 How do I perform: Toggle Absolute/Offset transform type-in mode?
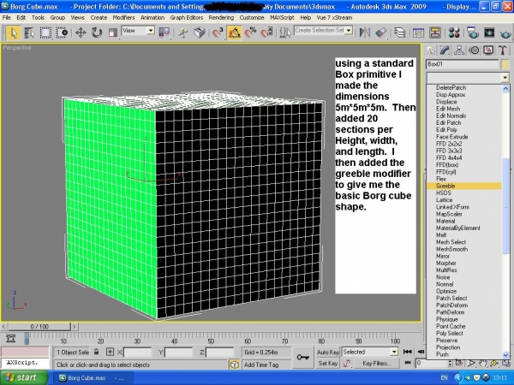click(x=111, y=352)
